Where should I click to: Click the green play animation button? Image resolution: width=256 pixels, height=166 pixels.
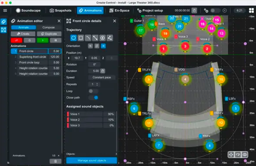[x=43, y=40]
